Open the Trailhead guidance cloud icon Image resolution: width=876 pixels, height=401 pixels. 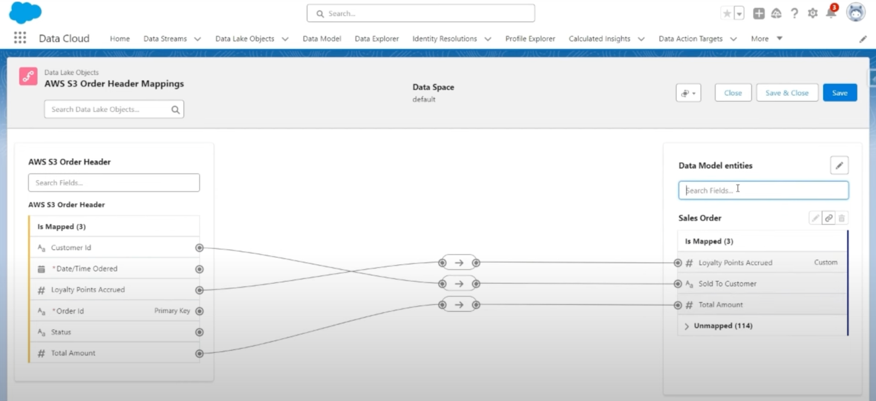[776, 14]
